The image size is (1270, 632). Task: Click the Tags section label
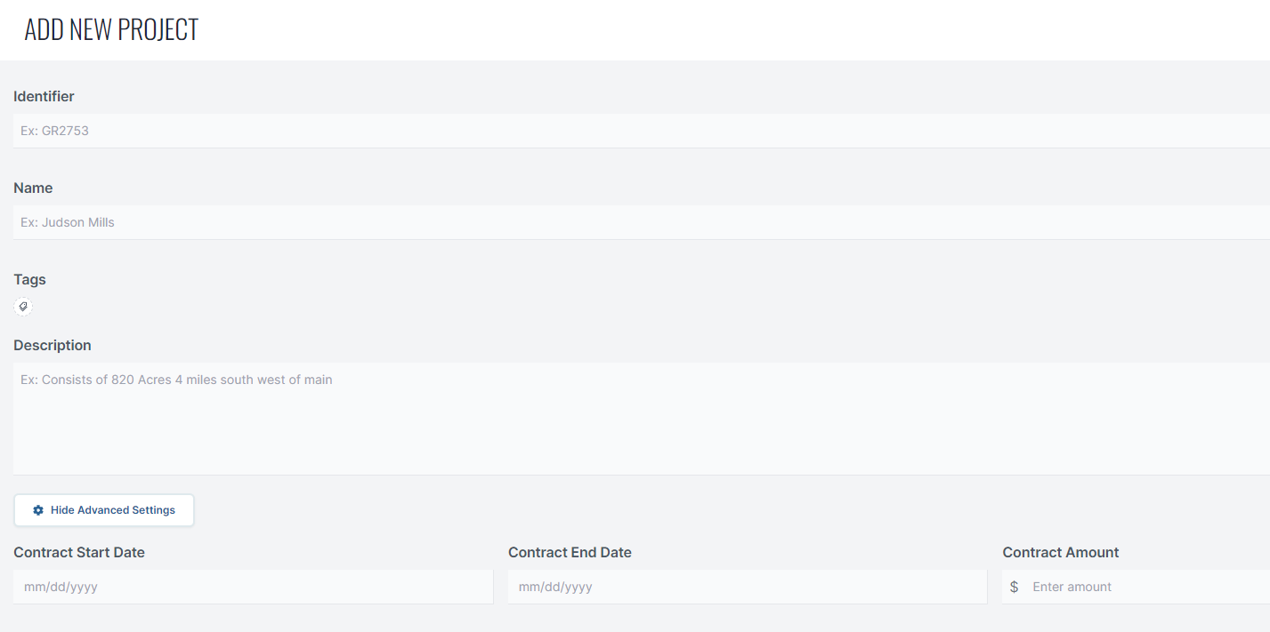tap(29, 279)
